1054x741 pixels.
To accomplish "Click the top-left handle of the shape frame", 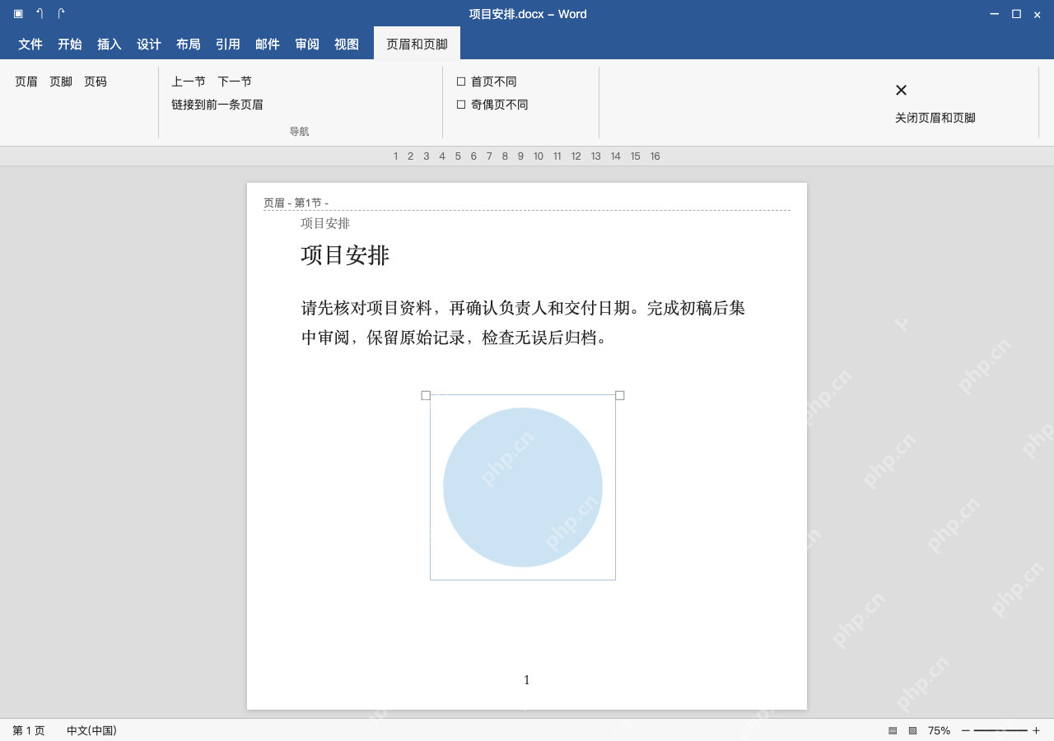I will pyautogui.click(x=426, y=395).
